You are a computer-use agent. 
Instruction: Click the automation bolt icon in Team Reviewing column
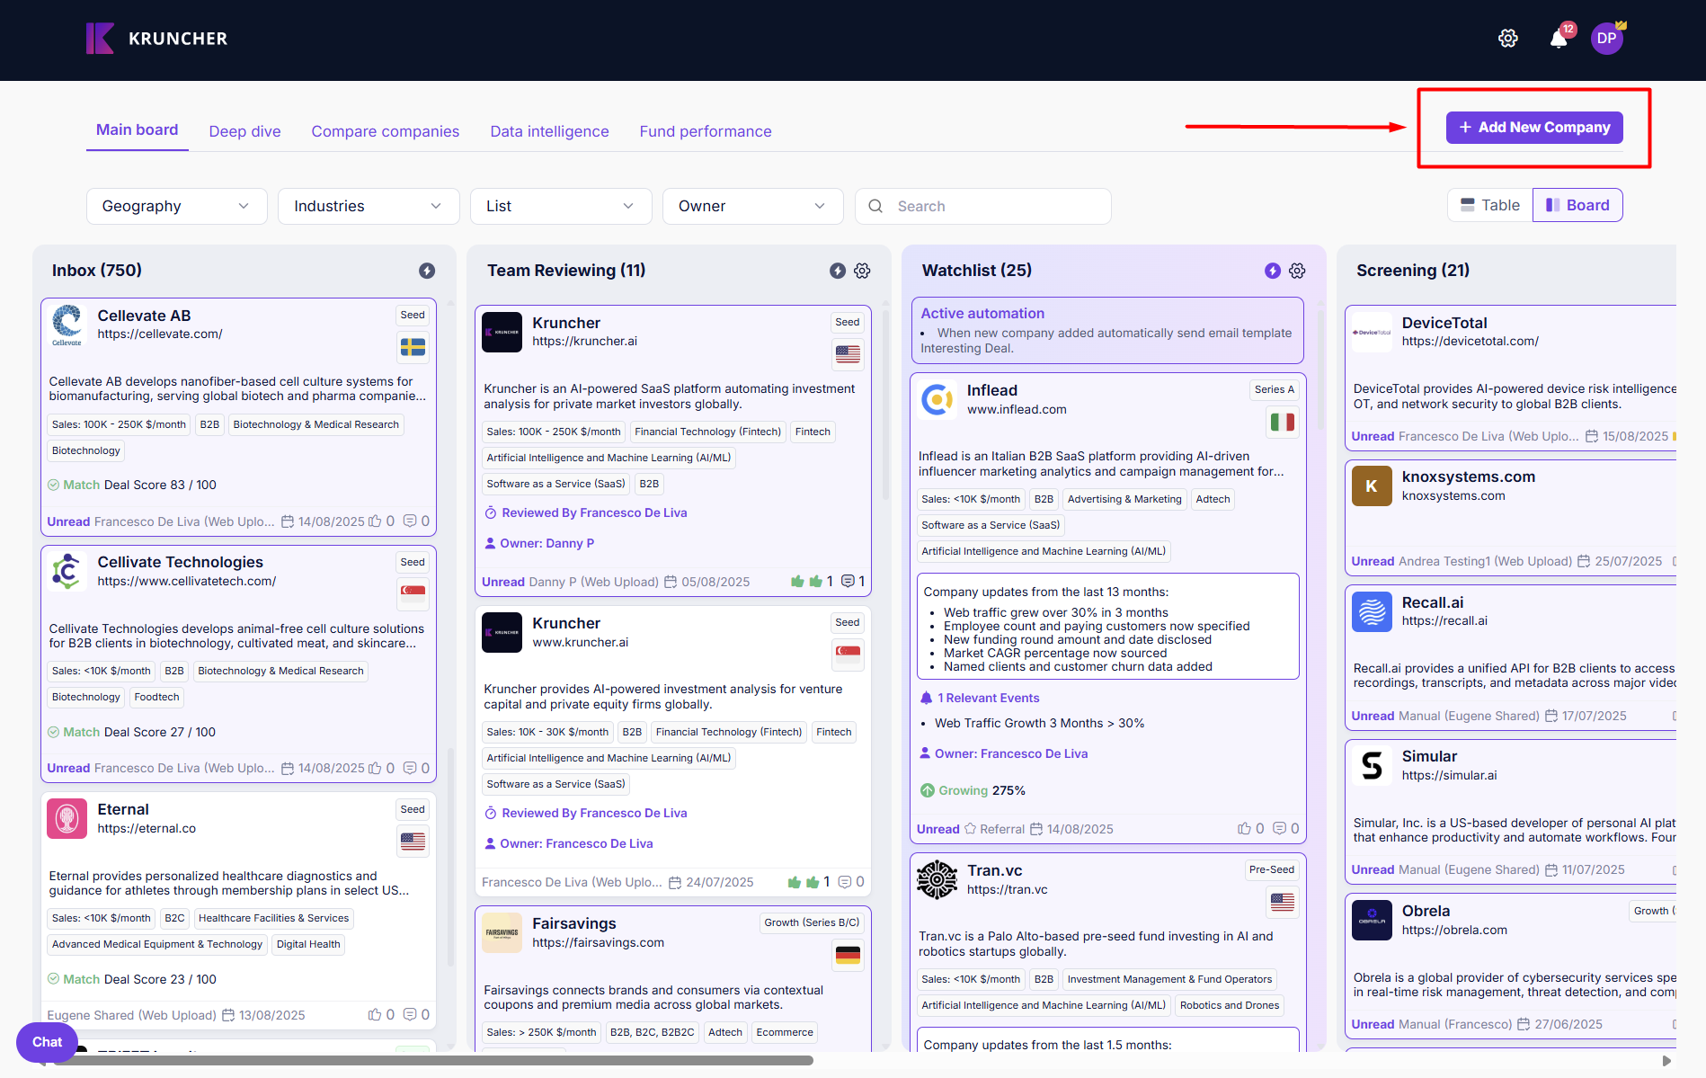tap(837, 271)
